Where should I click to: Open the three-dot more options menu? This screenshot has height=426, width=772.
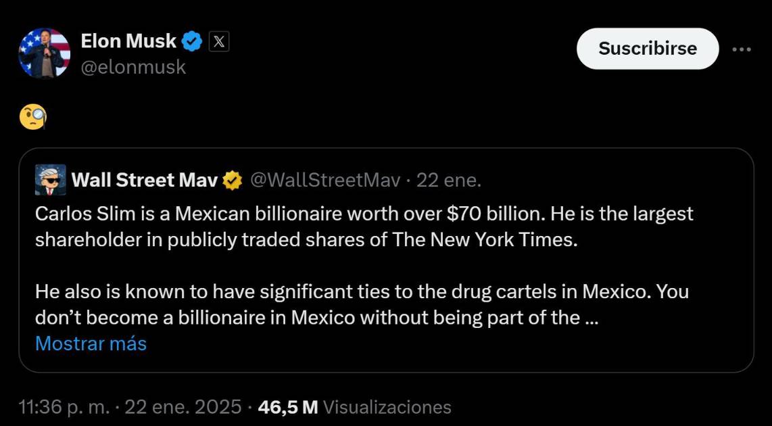pos(742,49)
